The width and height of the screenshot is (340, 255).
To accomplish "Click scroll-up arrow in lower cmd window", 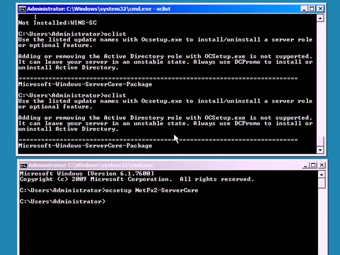I will point(322,175).
